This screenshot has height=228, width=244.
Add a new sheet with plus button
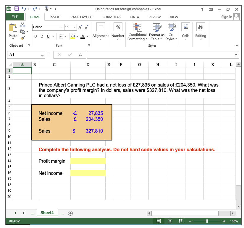(70, 213)
